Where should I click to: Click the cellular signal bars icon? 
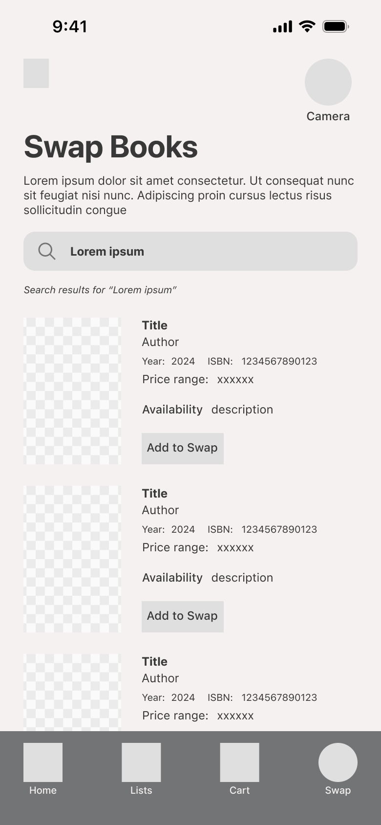282,26
